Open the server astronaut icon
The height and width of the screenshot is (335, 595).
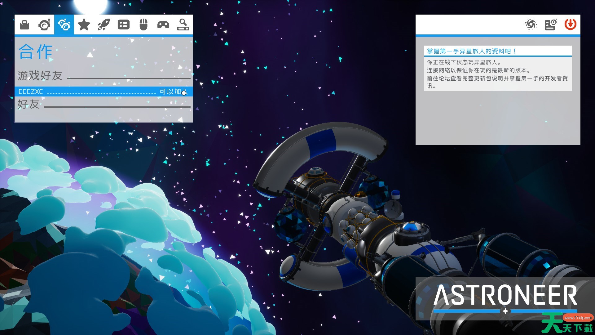[x=550, y=25]
